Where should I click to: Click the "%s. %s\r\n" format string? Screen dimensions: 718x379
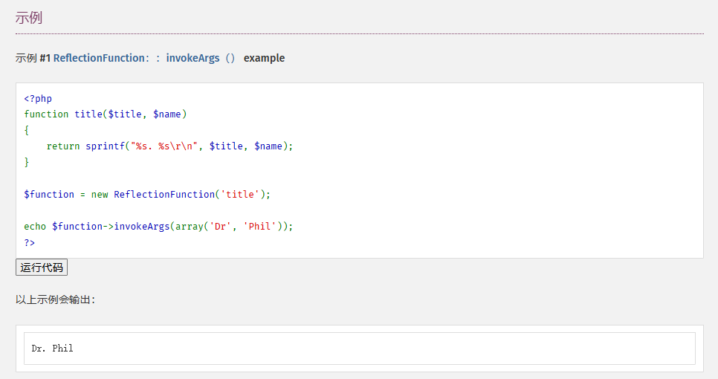[164, 146]
